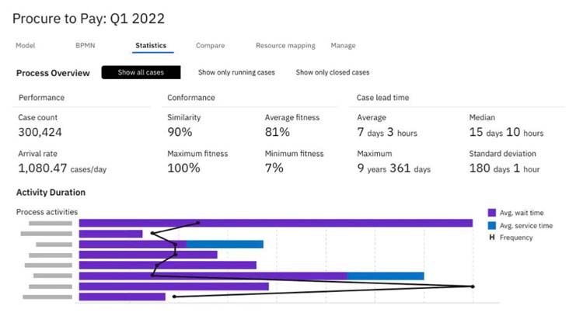The width and height of the screenshot is (583, 323).
Task: Click the blue service time segment in sixth bar
Action: click(x=386, y=276)
